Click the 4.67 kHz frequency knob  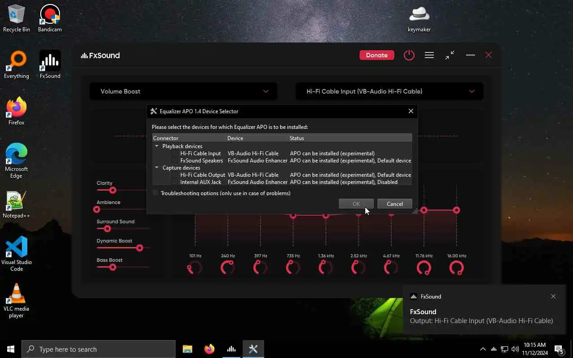(391, 268)
